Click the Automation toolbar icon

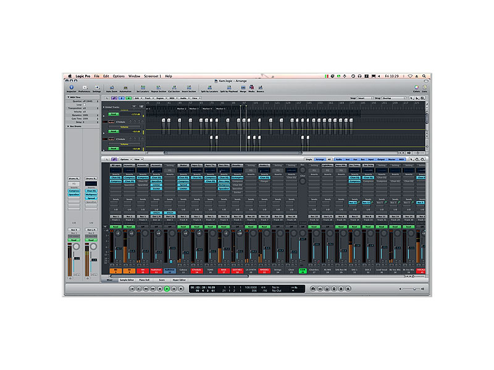(x=125, y=88)
